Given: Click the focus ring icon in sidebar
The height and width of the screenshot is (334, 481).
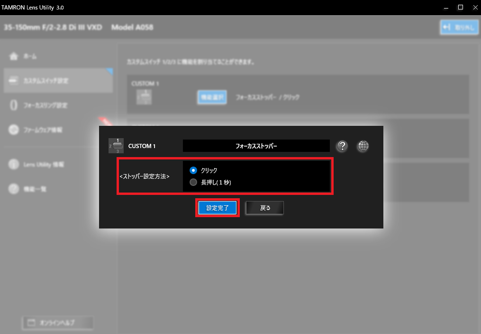Looking at the screenshot, I should (x=13, y=105).
